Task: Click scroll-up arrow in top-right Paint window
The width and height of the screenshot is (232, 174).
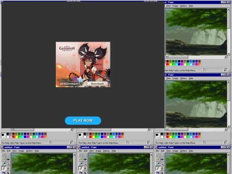Action: pyautogui.click(x=229, y=9)
